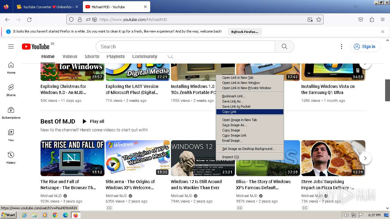The image size is (390, 219).
Task: Open Bliss Story of Windows XP title
Action: [263, 185]
